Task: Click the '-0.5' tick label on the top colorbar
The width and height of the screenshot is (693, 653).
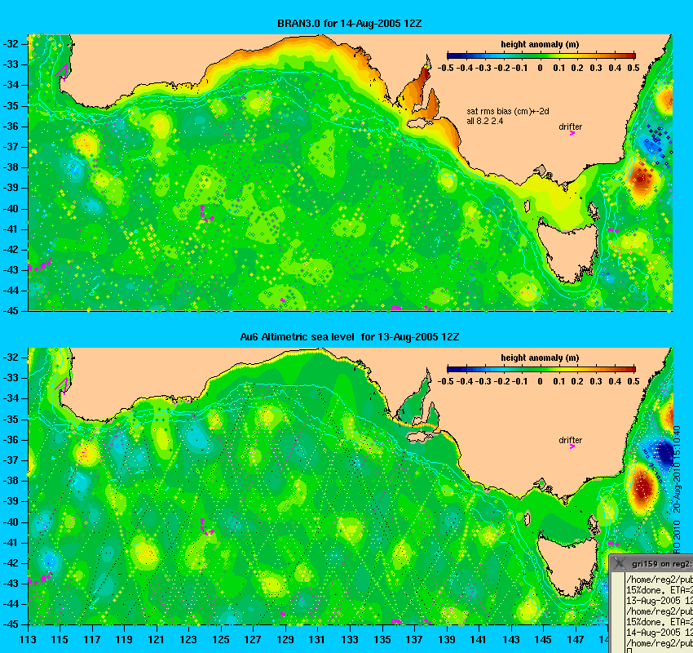Action: (x=445, y=68)
